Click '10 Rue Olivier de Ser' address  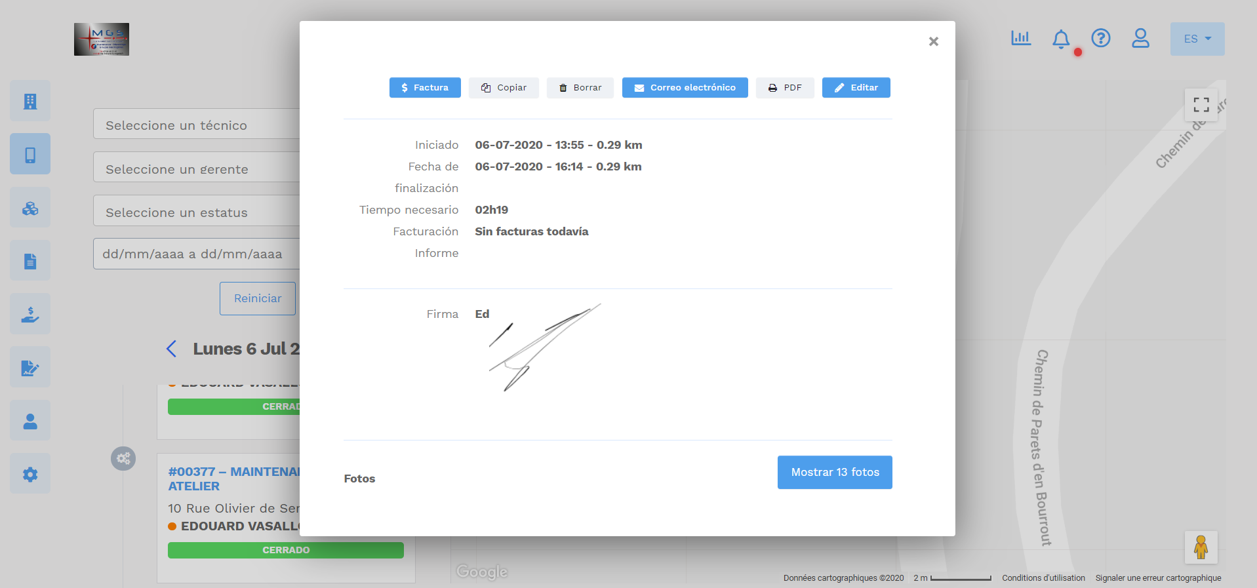[x=233, y=509]
